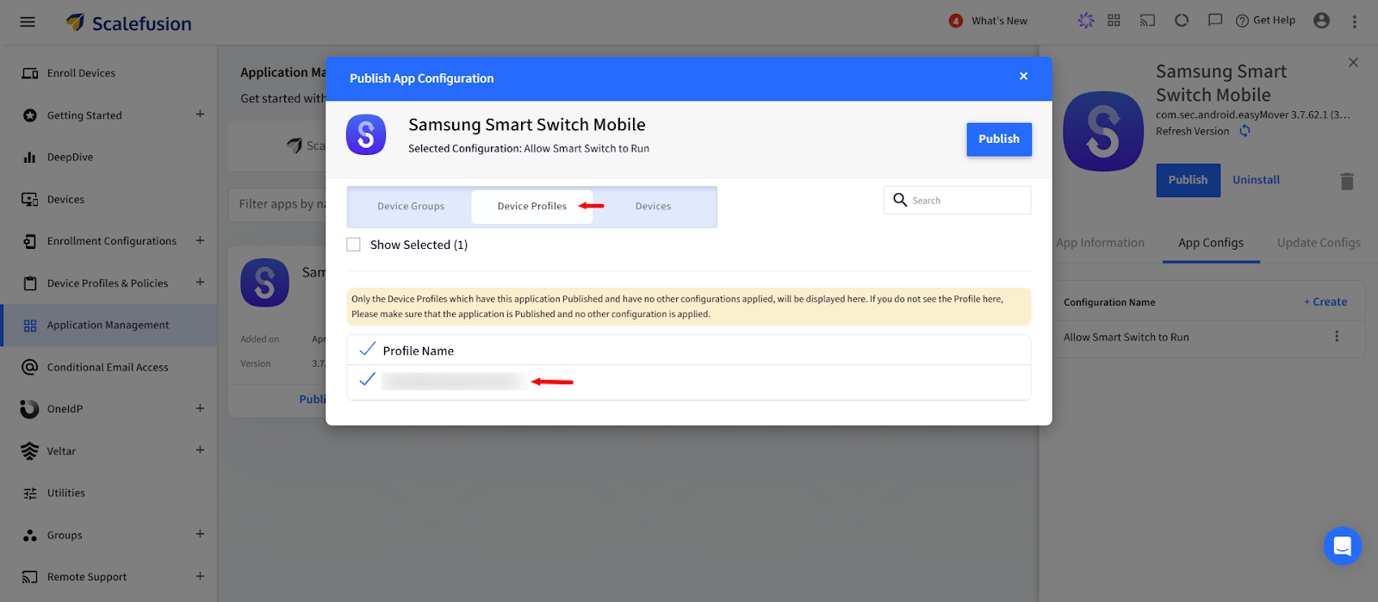Click the Samsung Smart Switch icon in dialog
Screen dimensions: 1378x602
pos(366,135)
